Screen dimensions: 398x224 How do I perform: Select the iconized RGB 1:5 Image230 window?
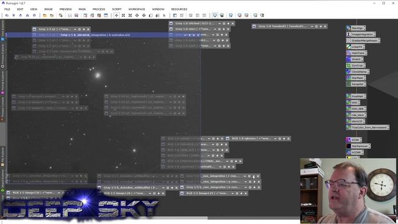35,193
